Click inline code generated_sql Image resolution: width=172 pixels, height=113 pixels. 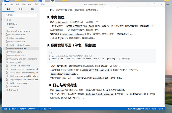point(101,78)
